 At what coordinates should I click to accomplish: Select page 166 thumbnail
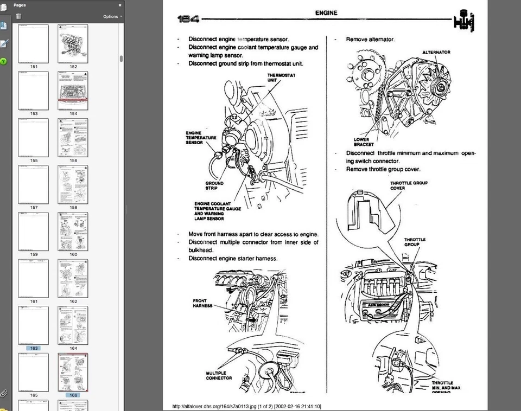click(72, 373)
